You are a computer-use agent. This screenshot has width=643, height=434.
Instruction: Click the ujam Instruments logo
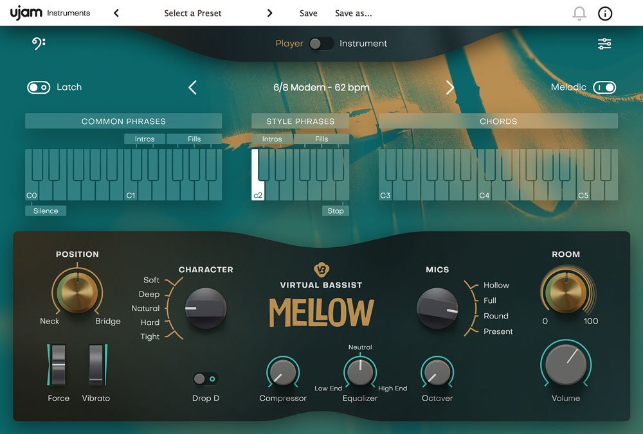point(50,13)
